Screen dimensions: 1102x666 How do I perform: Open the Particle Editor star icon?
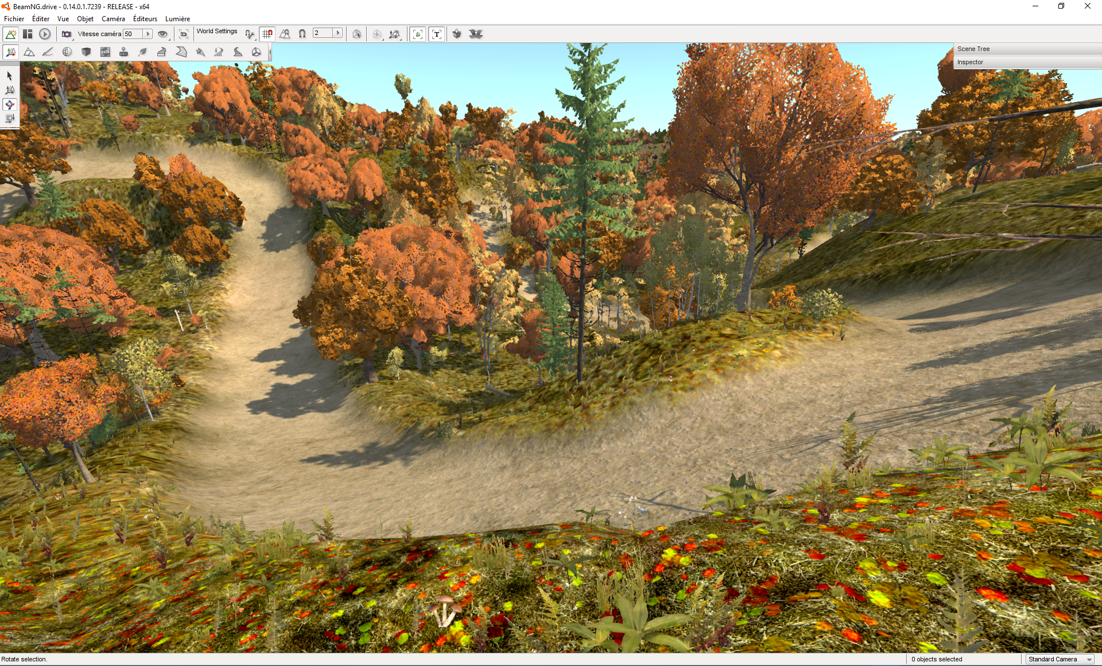(x=200, y=52)
